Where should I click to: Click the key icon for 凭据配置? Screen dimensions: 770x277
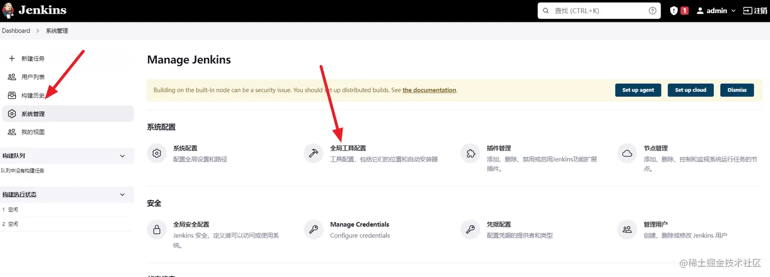point(471,229)
